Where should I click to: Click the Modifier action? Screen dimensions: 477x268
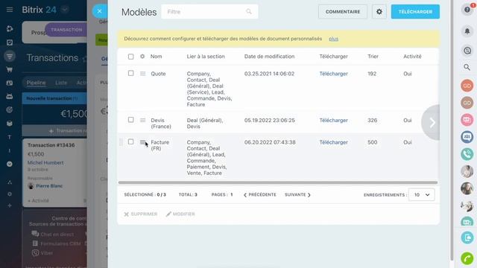[x=180, y=214]
